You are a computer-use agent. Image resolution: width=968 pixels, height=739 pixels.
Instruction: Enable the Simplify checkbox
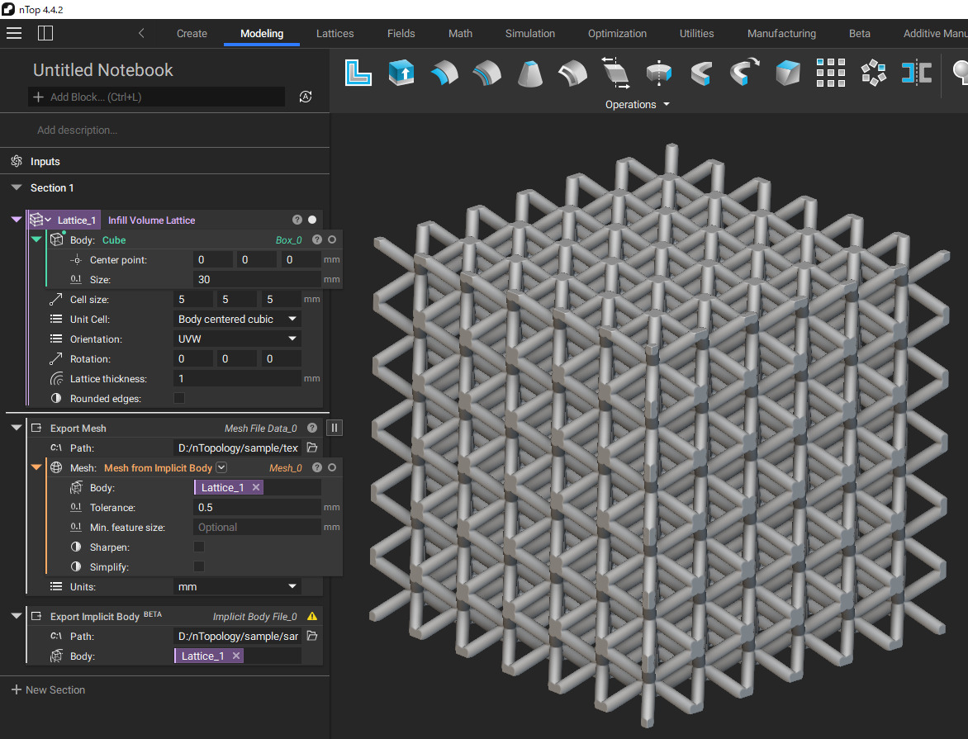tap(198, 566)
